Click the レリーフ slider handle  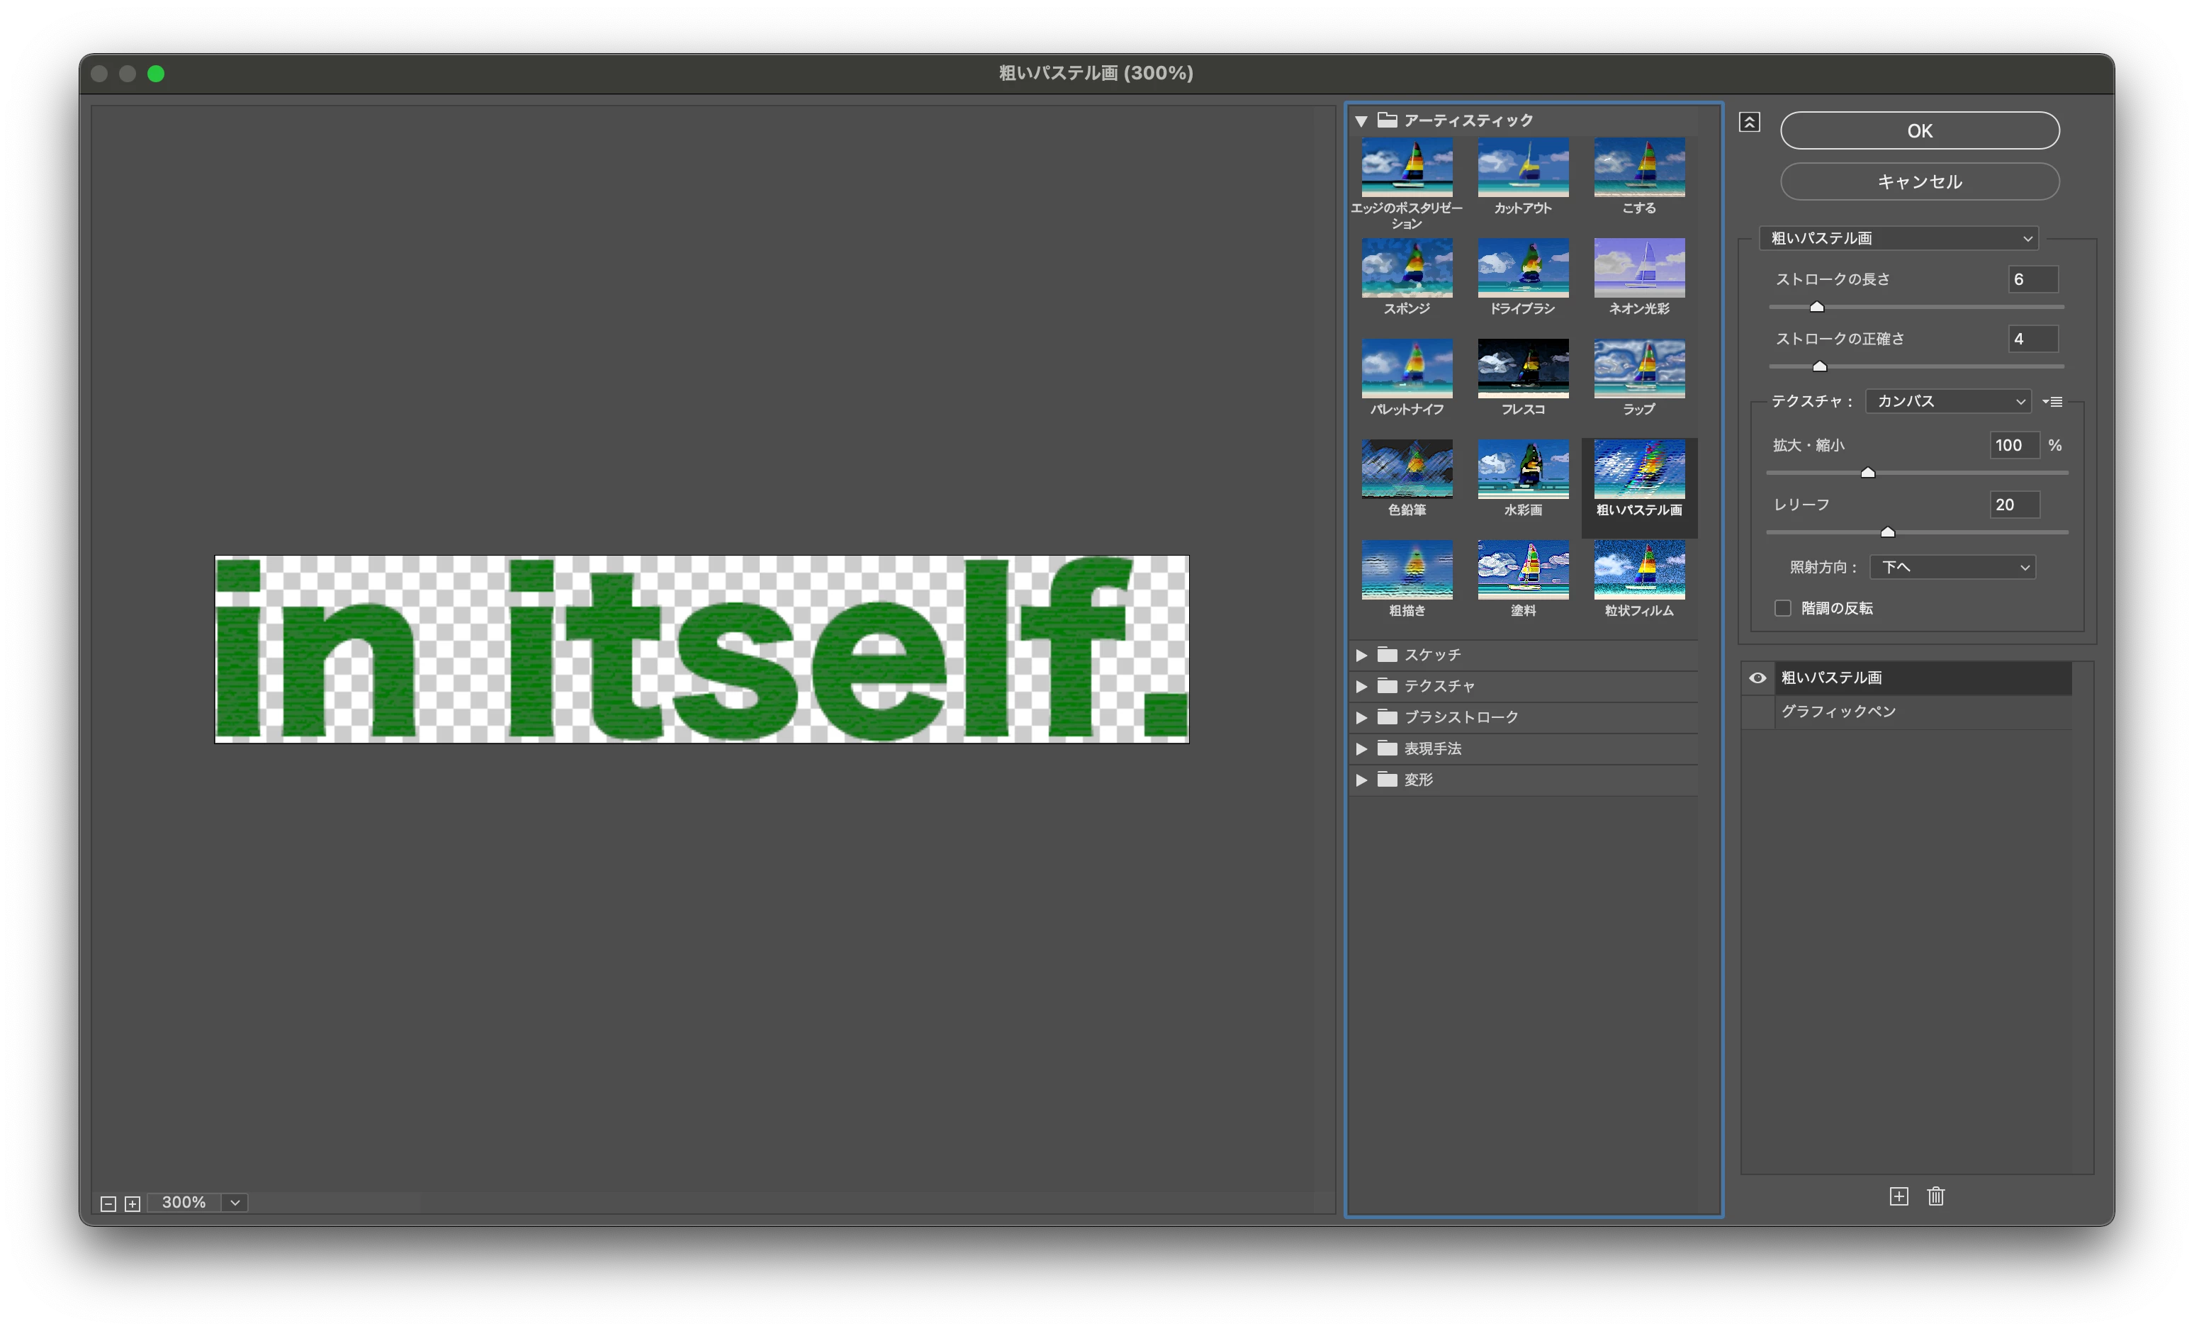(1887, 532)
